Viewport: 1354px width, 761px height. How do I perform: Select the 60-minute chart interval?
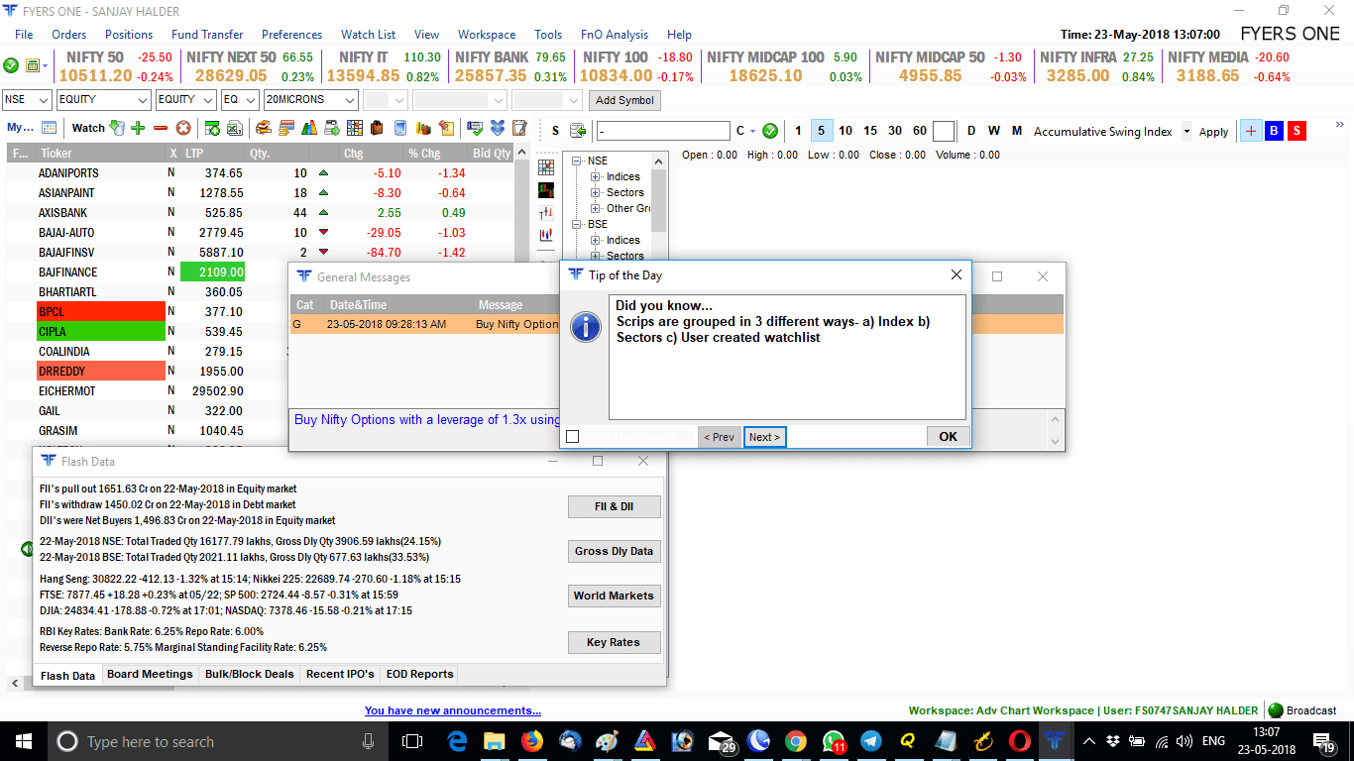[x=920, y=131]
